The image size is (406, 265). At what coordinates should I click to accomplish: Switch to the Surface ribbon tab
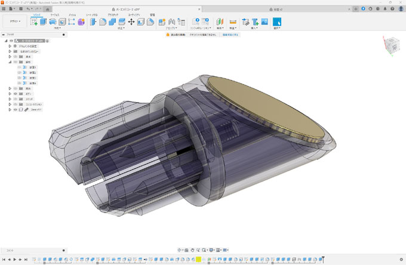54,13
